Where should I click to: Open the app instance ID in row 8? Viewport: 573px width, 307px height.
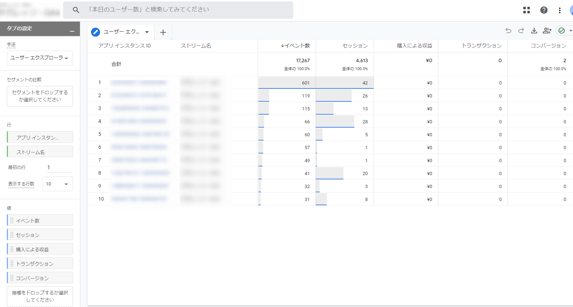140,173
